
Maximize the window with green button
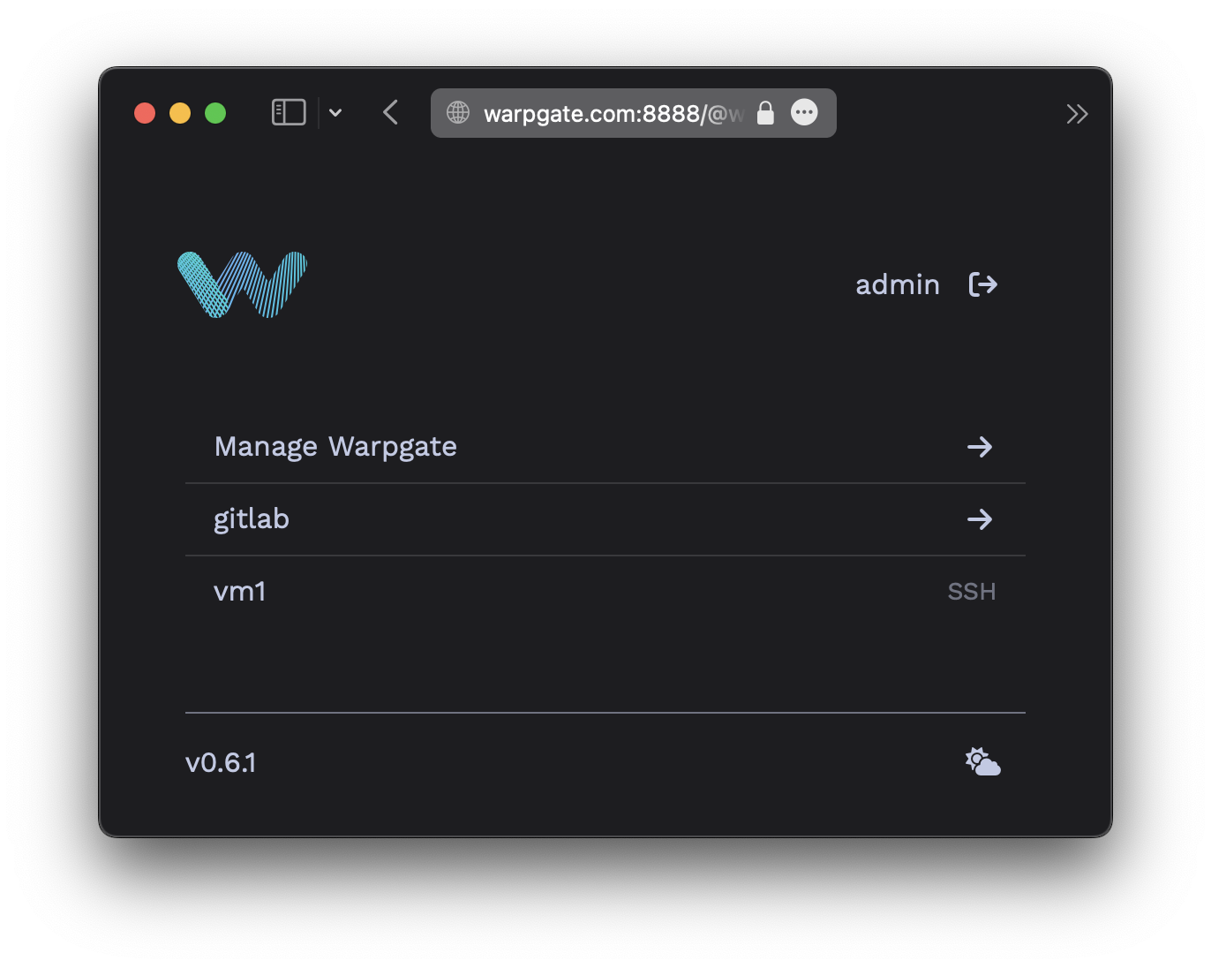pos(215,113)
